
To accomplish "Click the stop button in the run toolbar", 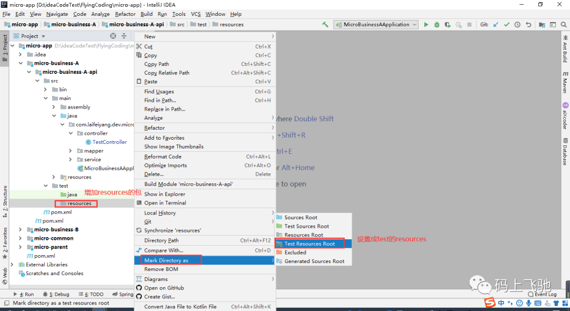I will click(x=469, y=25).
